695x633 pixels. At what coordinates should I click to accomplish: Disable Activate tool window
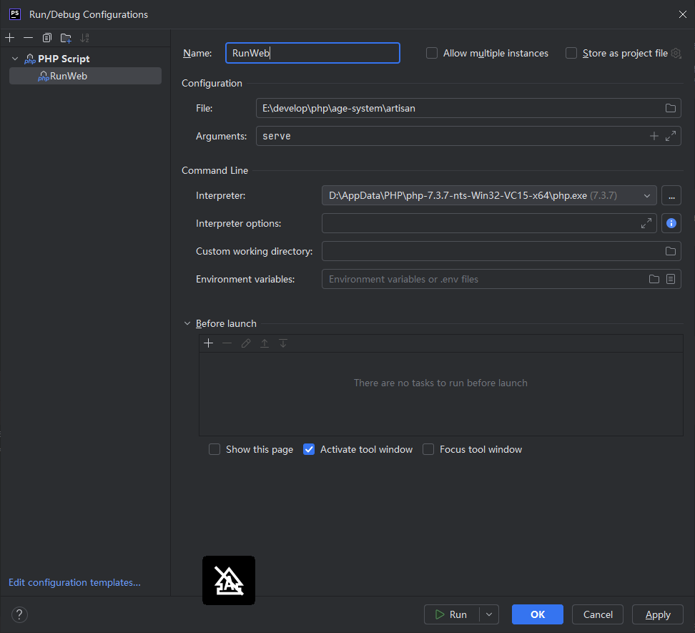click(308, 449)
